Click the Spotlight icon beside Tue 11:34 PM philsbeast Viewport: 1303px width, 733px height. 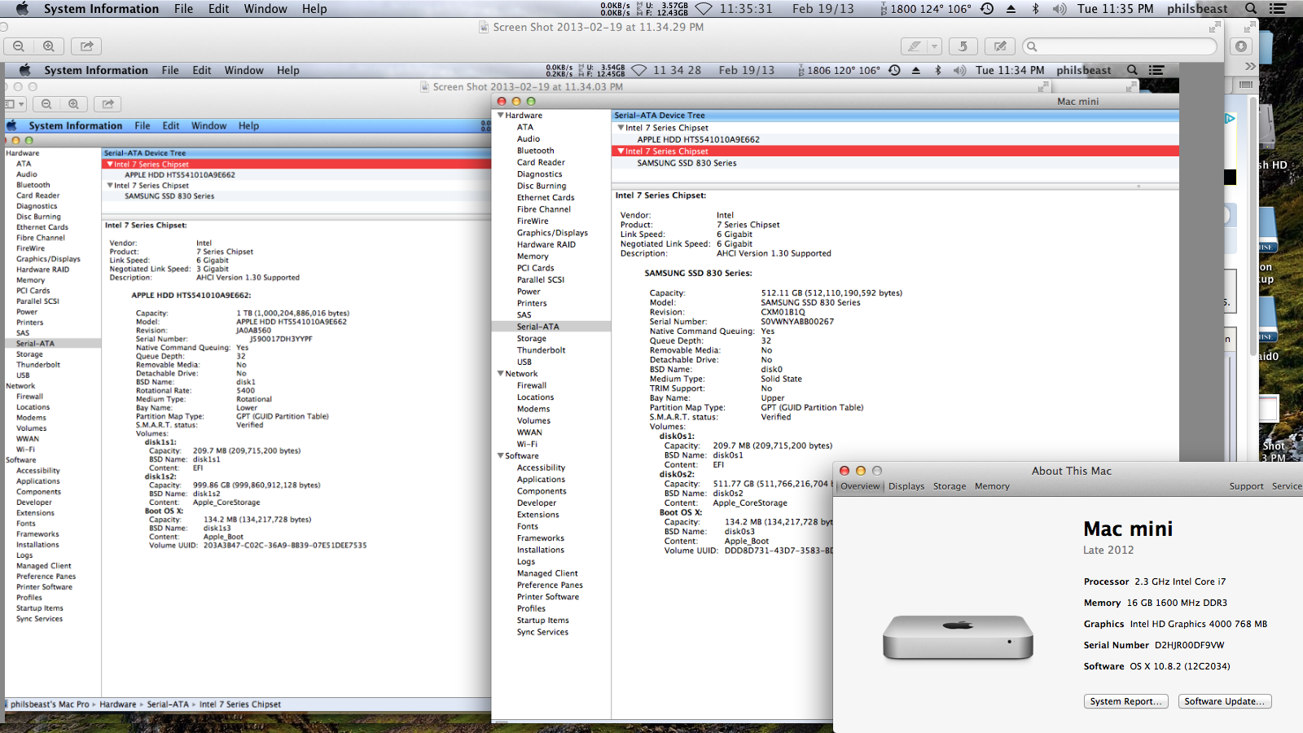tap(1132, 70)
